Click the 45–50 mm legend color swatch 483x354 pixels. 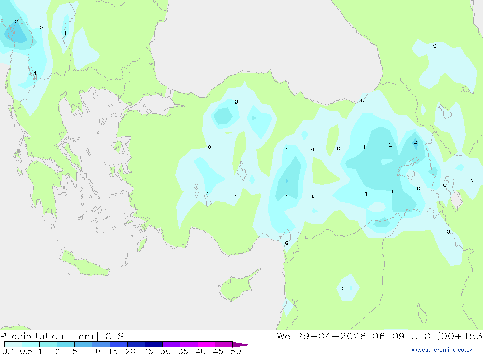click(x=224, y=344)
